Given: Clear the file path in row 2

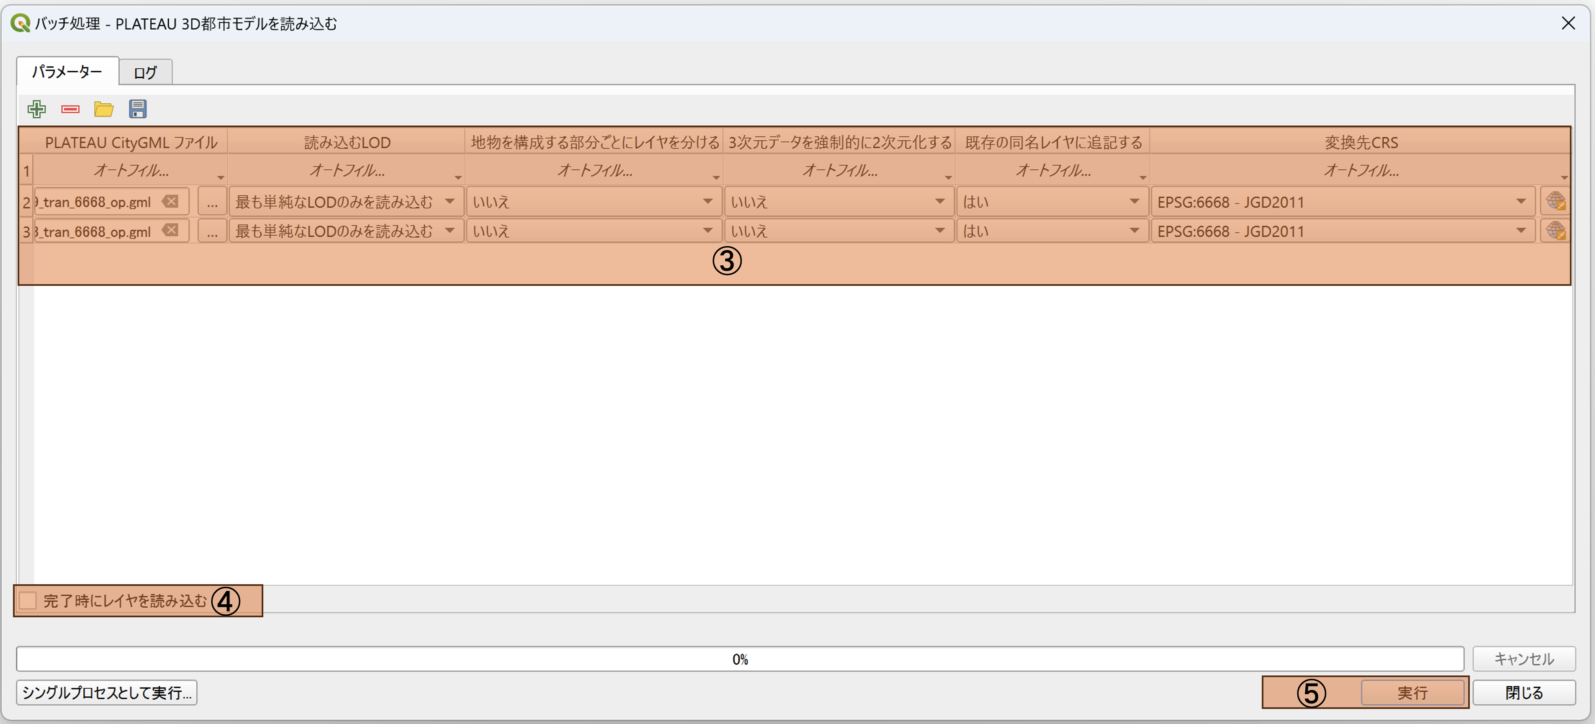Looking at the screenshot, I should pyautogui.click(x=170, y=201).
